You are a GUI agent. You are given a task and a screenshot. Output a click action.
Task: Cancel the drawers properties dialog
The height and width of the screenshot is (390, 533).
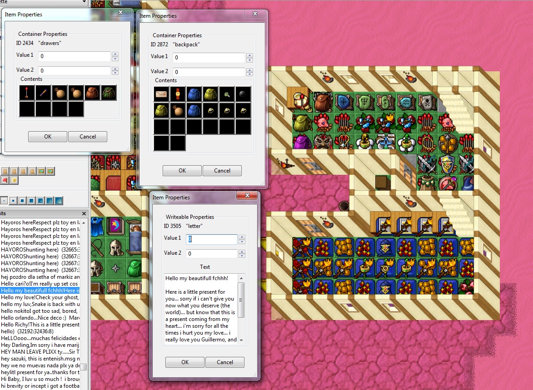coord(87,137)
